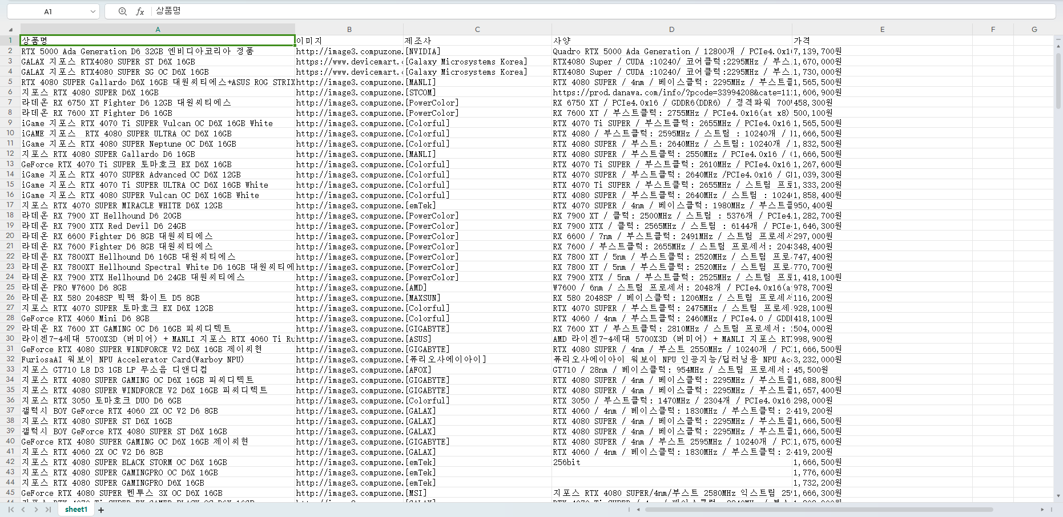Select cell 라데온 RX 7900 XTX Red Devil
The width and height of the screenshot is (1063, 517).
158,225
